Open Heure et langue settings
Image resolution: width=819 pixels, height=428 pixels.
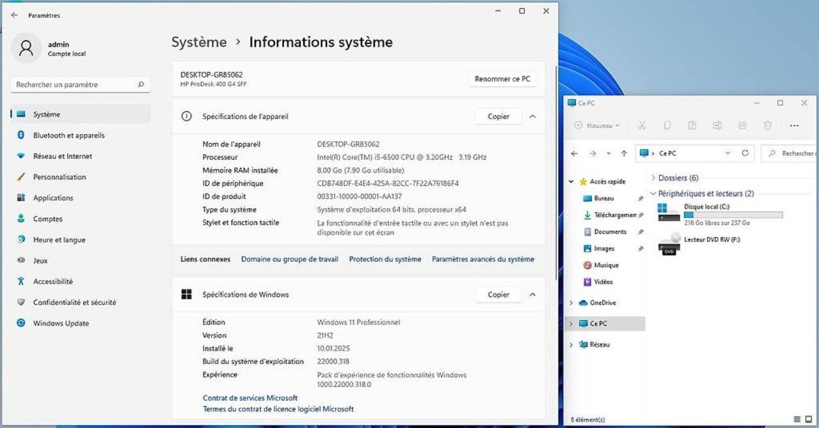[x=81, y=240]
